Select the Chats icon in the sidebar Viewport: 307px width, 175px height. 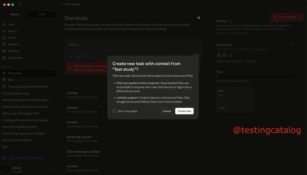point(4,37)
